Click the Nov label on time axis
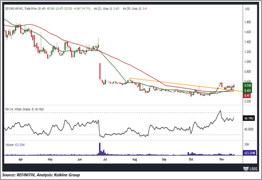The height and width of the screenshot is (180, 262). (221, 159)
